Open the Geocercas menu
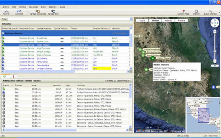Image resolution: width=221 pixels, height=138 pixels. click(x=33, y=7)
